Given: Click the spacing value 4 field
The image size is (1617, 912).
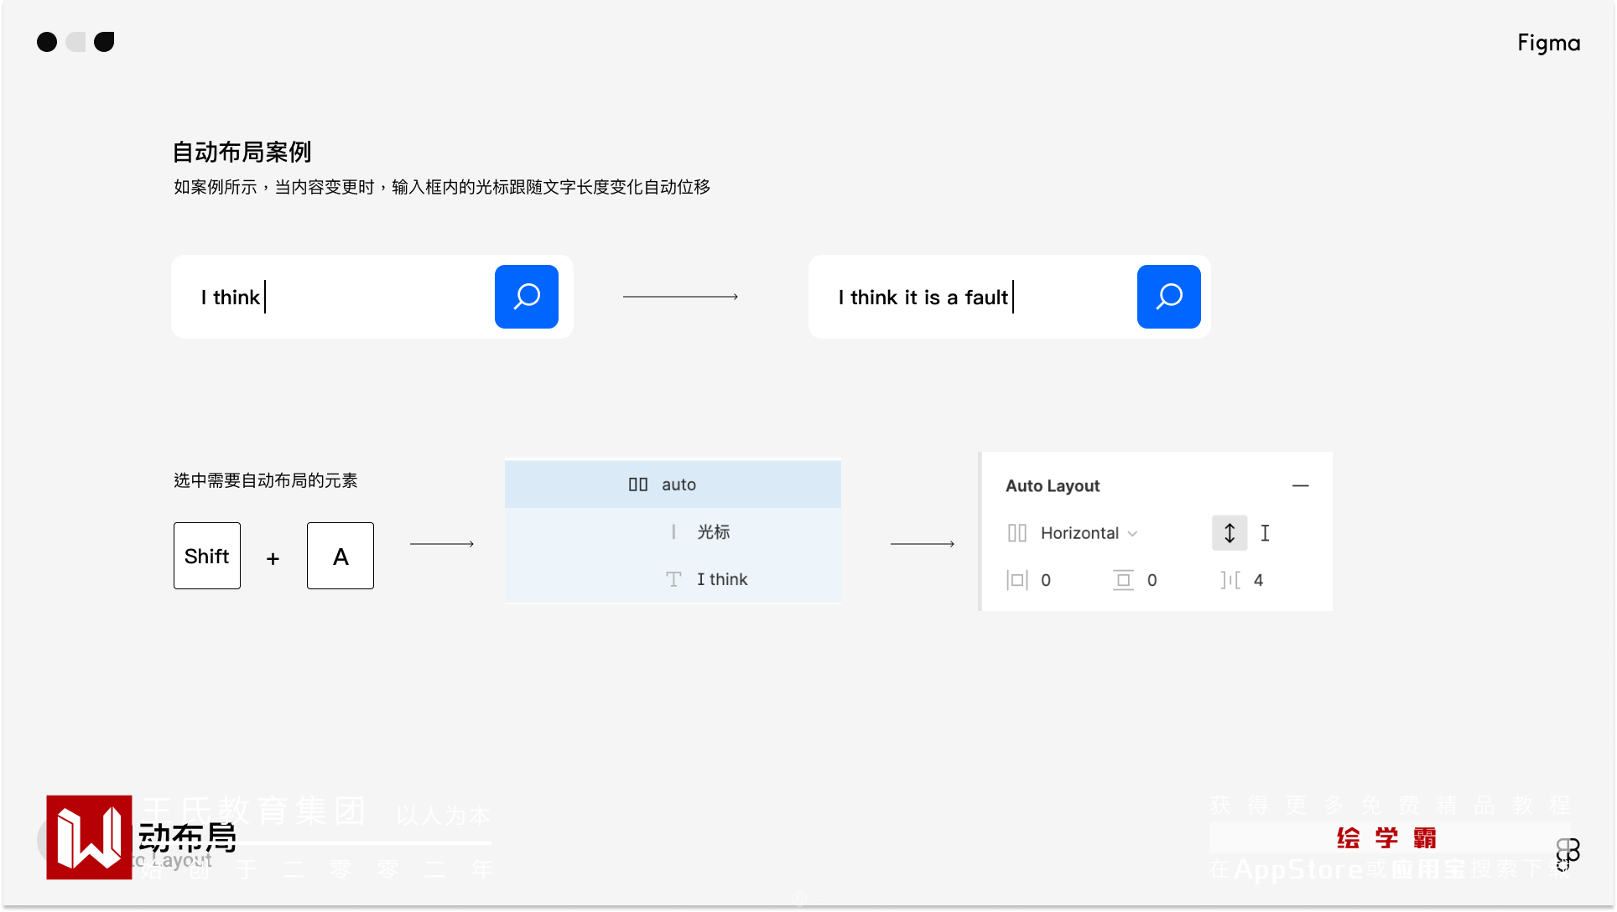Looking at the screenshot, I should pyautogui.click(x=1258, y=580).
